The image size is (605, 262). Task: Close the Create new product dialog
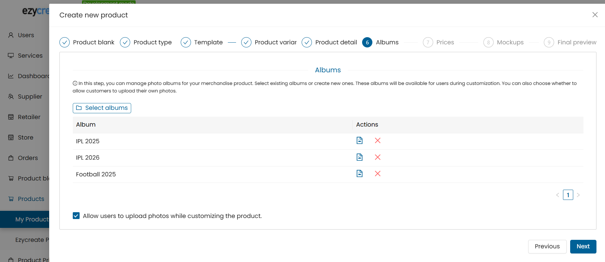tap(595, 15)
